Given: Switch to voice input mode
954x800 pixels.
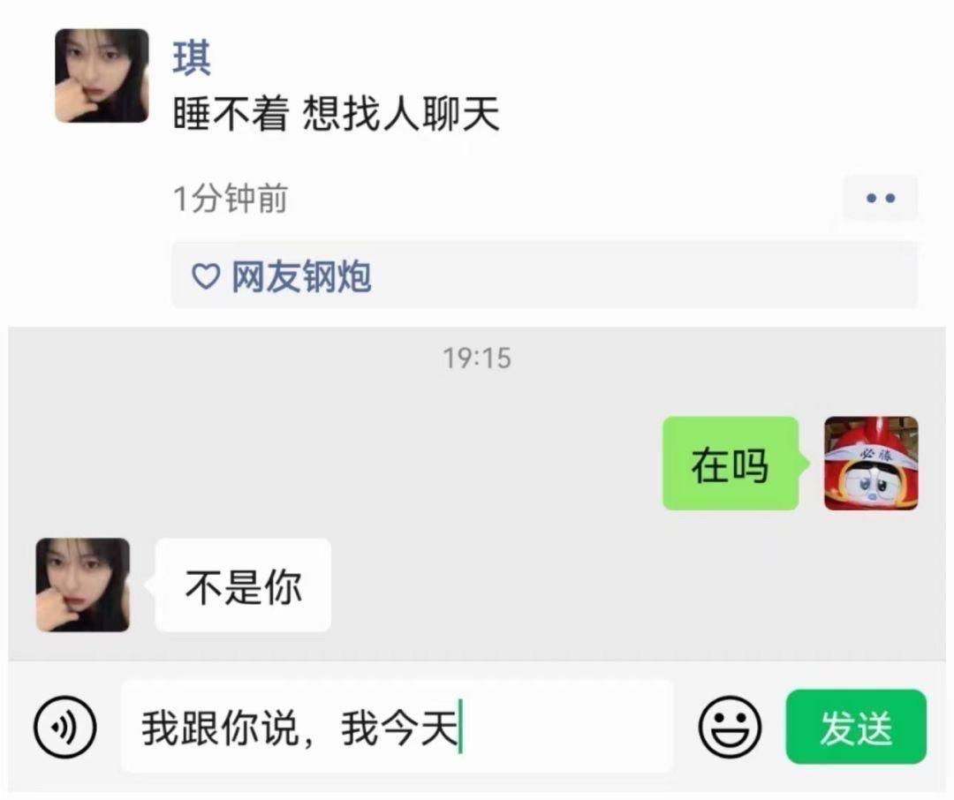Looking at the screenshot, I should point(64,727).
